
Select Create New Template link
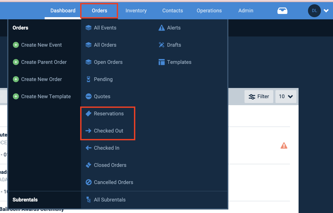pyautogui.click(x=46, y=96)
